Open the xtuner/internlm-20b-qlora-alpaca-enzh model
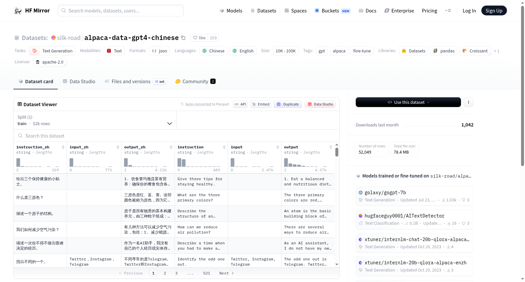The image size is (525, 282). (x=414, y=266)
